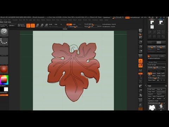Enable the Mrgb channel
Image resolution: width=169 pixels, height=127 pixels.
pos(50,24)
